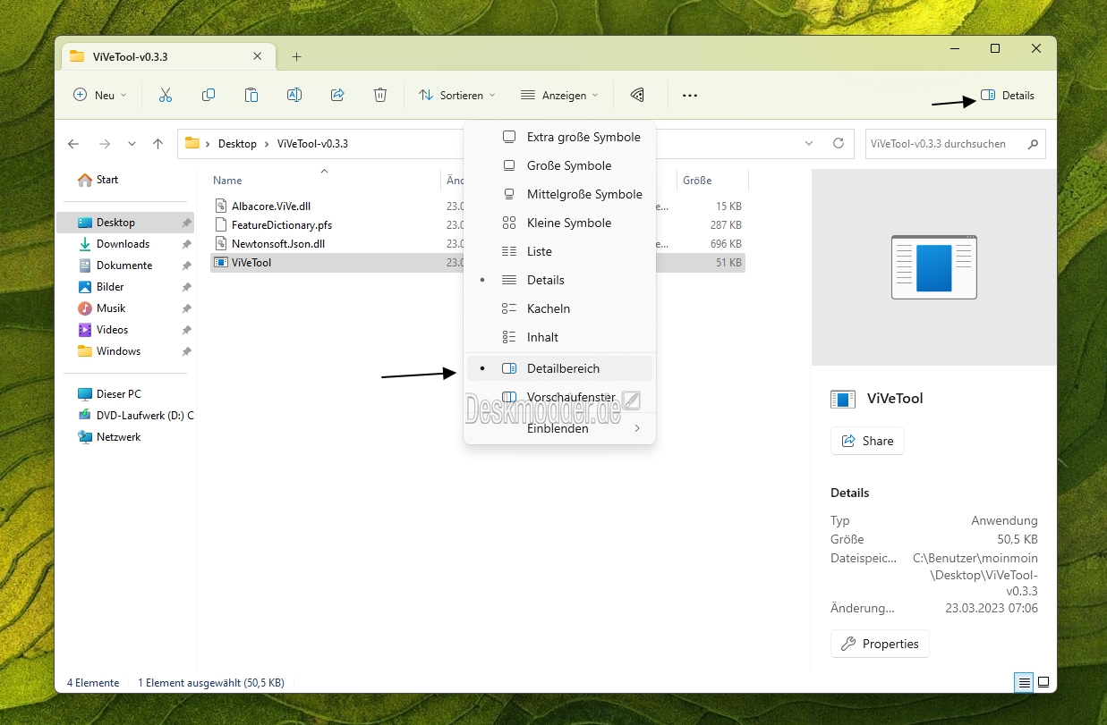Switch to details view in status bar
The width and height of the screenshot is (1107, 725).
point(1024,683)
